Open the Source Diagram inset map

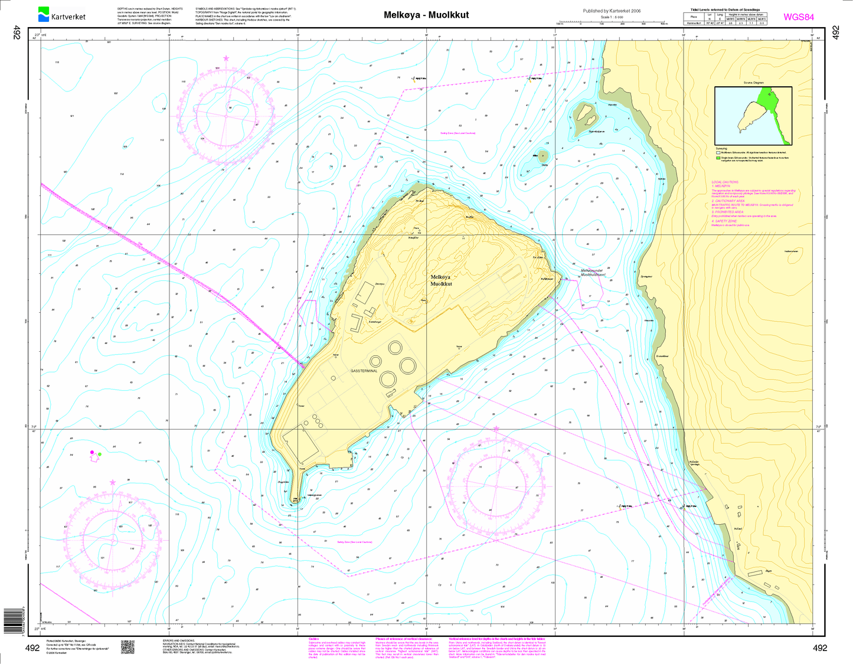[753, 116]
